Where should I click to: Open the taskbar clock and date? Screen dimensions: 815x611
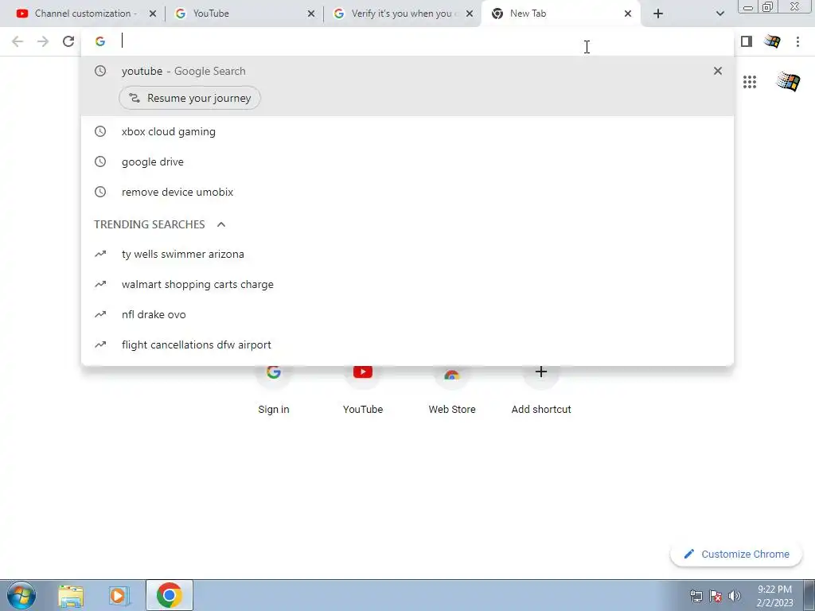tap(774, 596)
